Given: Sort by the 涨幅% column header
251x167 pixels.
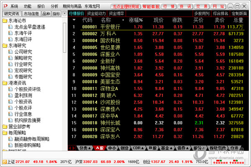Looking at the screenshot, I should coord(136,20).
